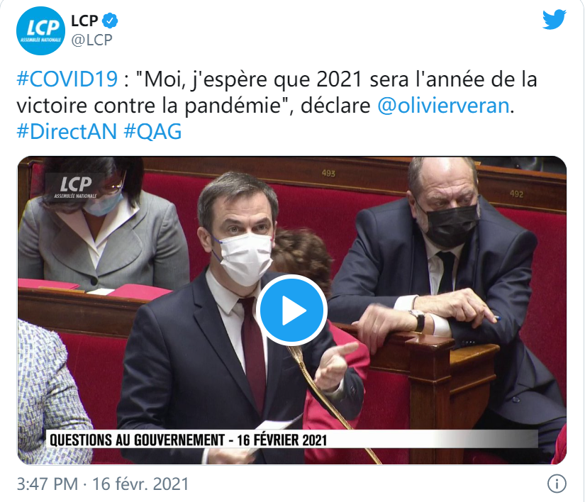Play the video with the blue play button
Image resolution: width=585 pixels, height=502 pixels.
pos(291,311)
